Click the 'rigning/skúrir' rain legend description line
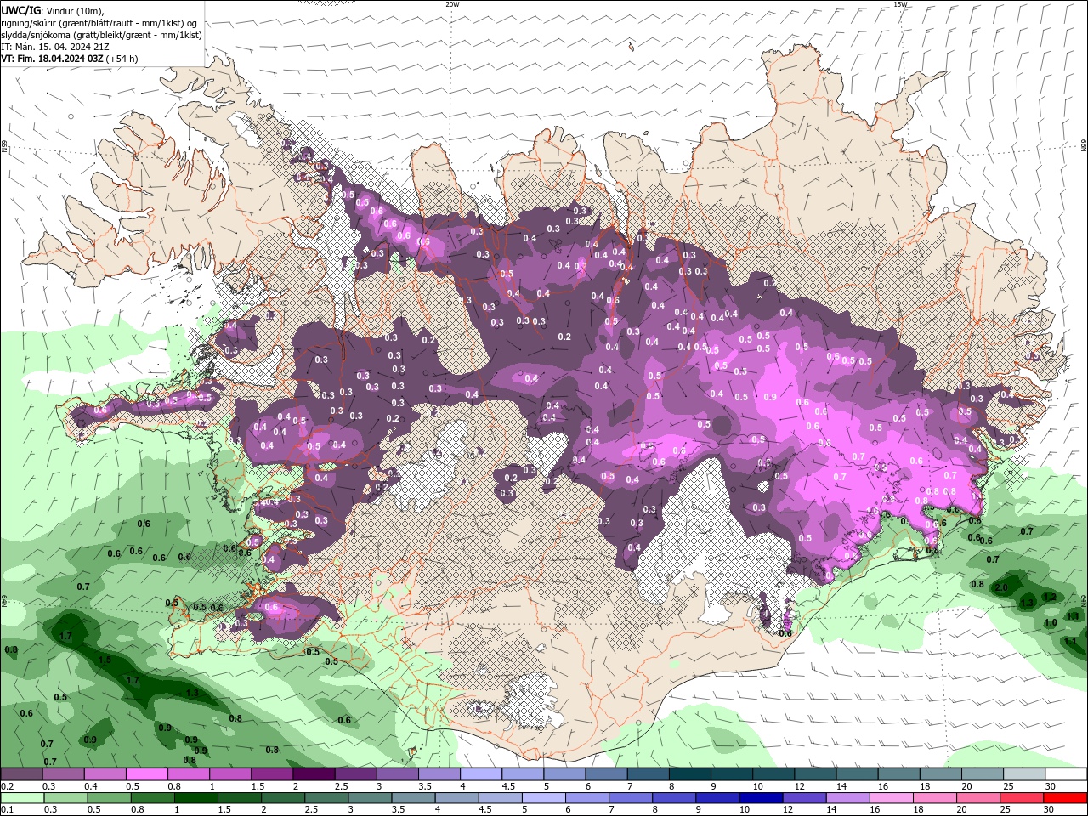 (x=100, y=23)
